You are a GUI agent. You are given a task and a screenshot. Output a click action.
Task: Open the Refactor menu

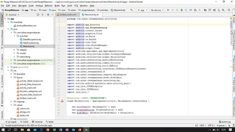(49, 6)
